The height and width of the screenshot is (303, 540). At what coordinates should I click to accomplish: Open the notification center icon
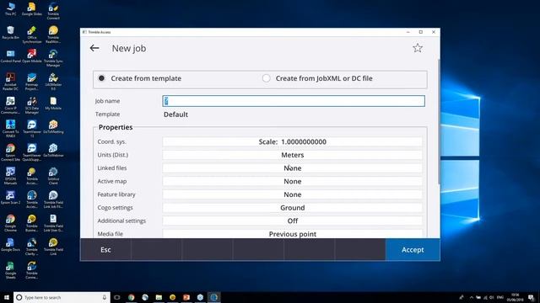click(x=531, y=297)
